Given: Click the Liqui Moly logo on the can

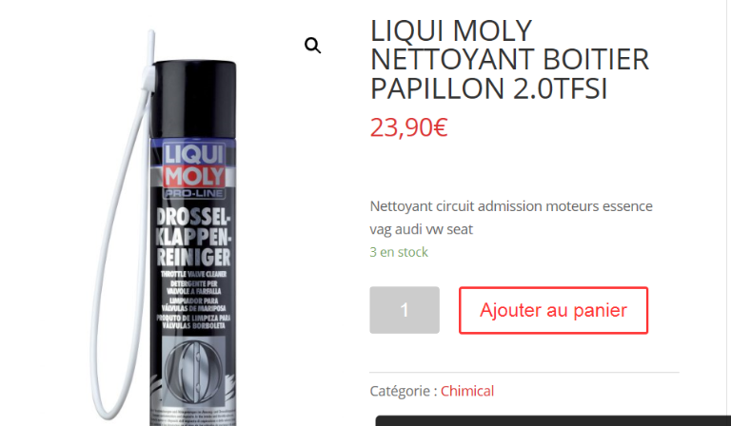Looking at the screenshot, I should click(x=193, y=165).
